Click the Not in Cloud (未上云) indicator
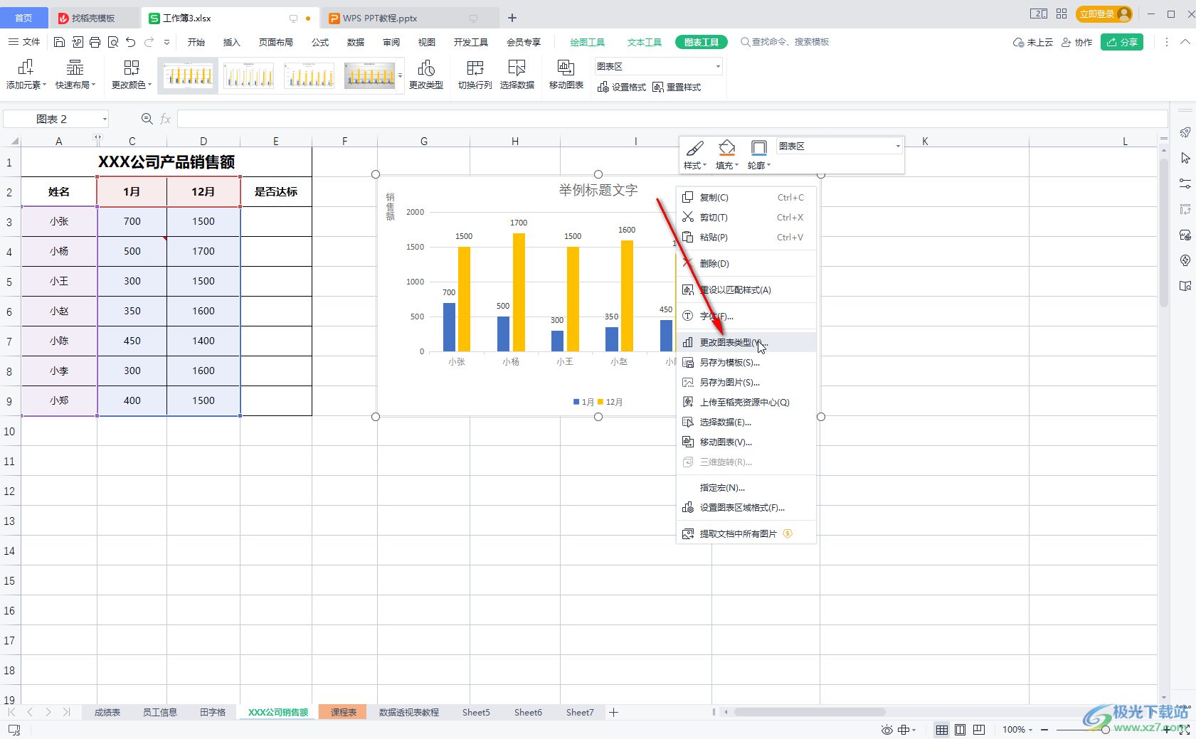 tap(1033, 42)
